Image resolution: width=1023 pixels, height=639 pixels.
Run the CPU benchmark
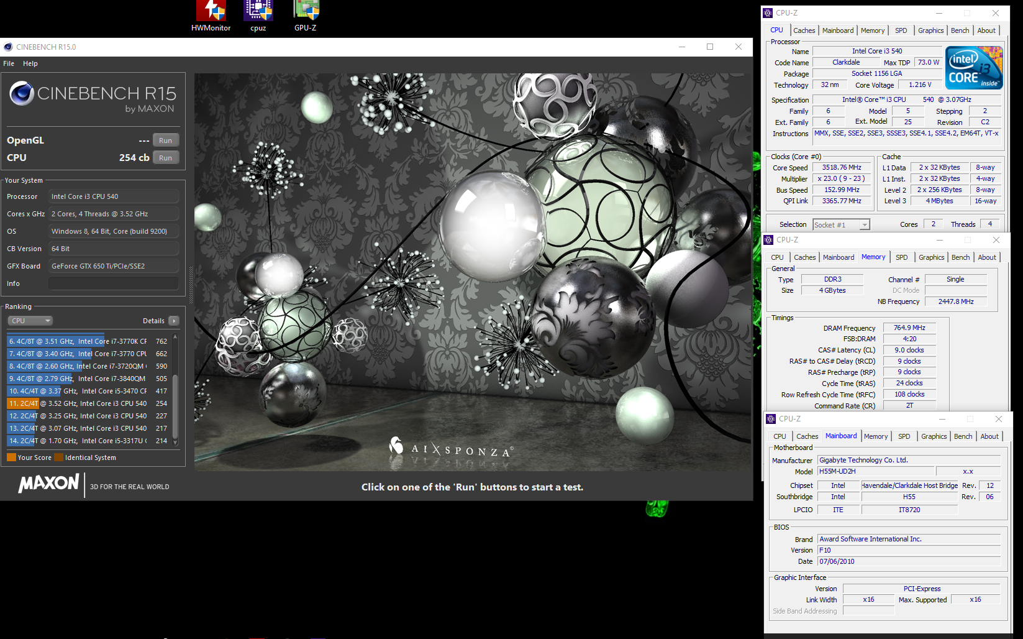tap(166, 158)
